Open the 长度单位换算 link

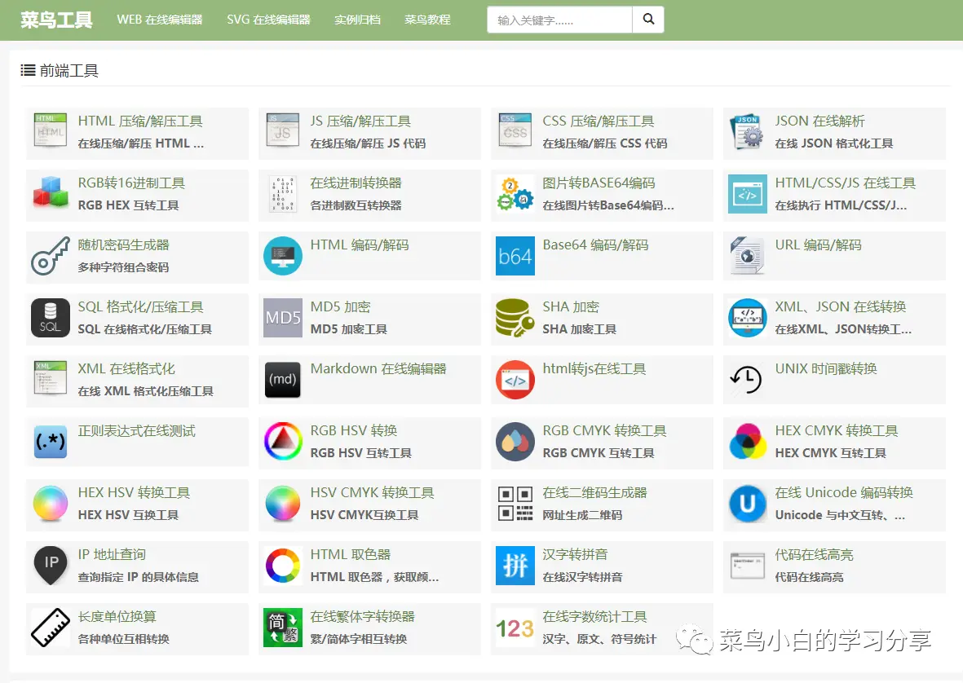coord(117,617)
